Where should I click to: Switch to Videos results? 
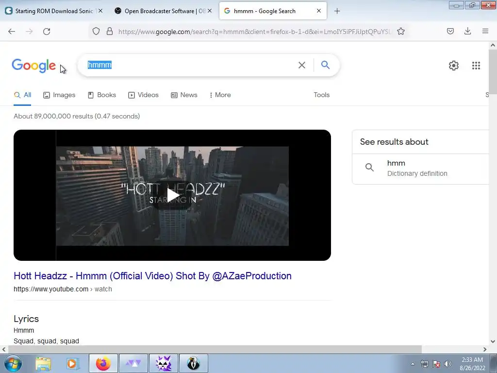[x=143, y=95]
